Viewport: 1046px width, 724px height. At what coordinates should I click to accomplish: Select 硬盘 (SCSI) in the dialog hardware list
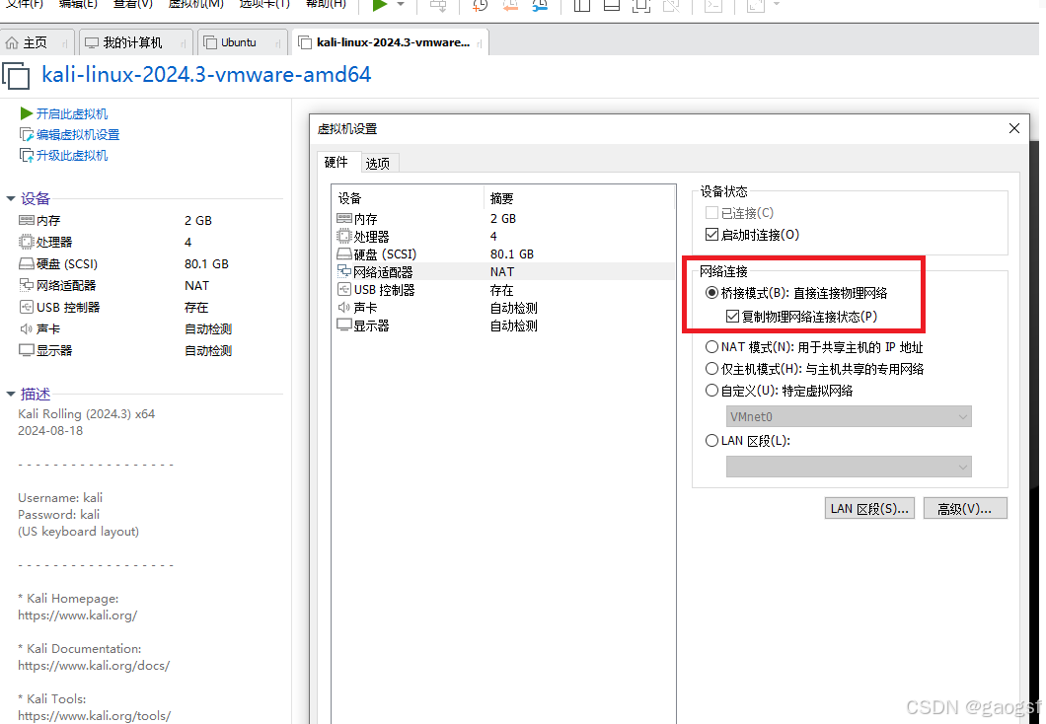point(505,254)
